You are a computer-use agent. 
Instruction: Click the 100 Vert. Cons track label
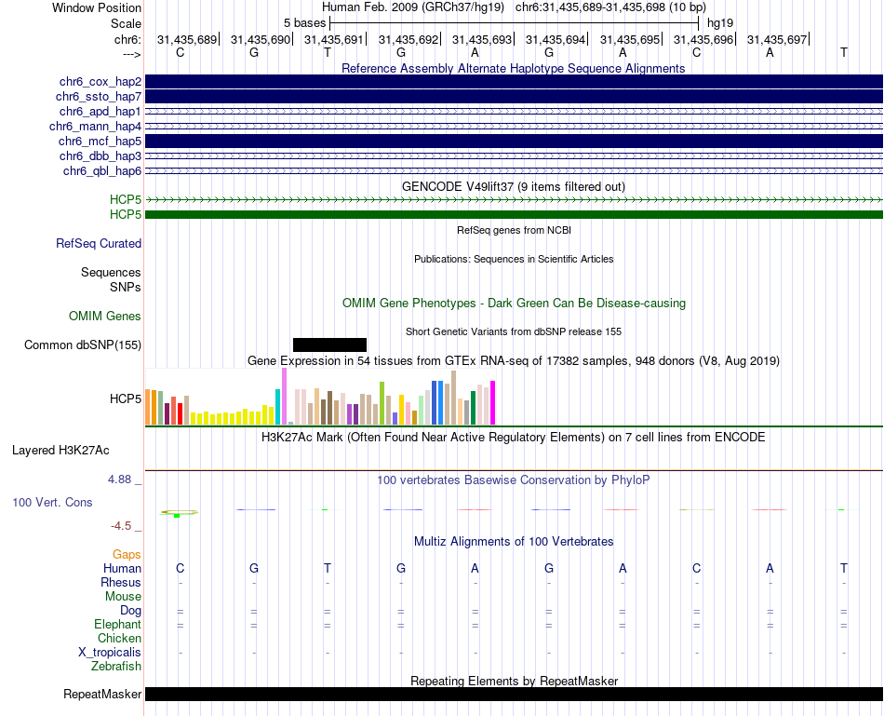coord(52,502)
